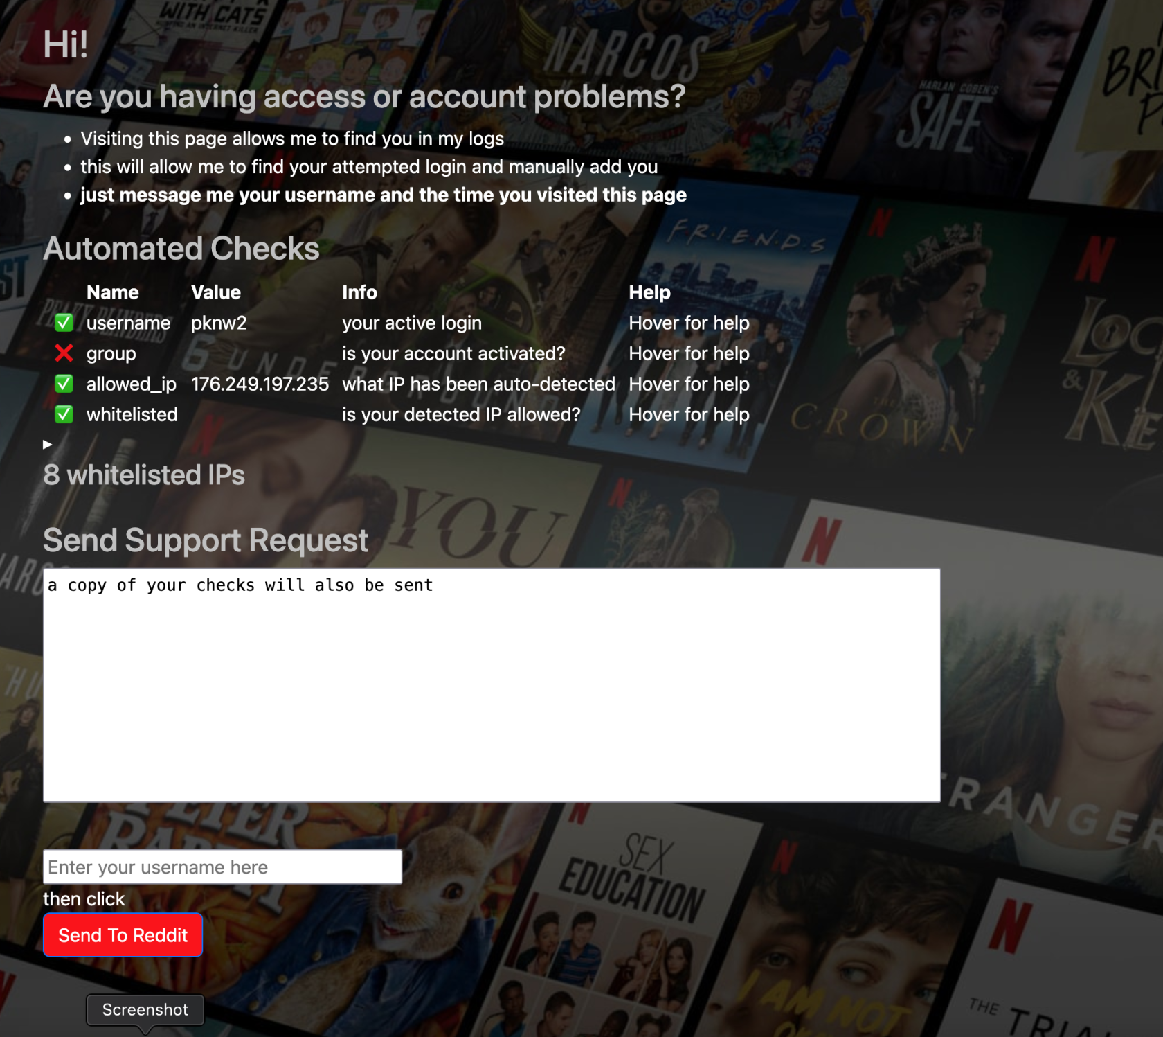
Task: Click the 'Help' column header
Action: [x=649, y=293]
